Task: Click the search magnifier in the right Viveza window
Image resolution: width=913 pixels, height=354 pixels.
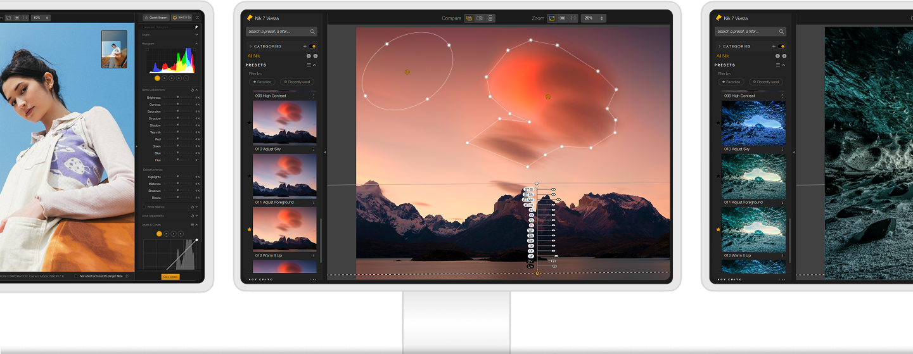Action: tap(781, 31)
